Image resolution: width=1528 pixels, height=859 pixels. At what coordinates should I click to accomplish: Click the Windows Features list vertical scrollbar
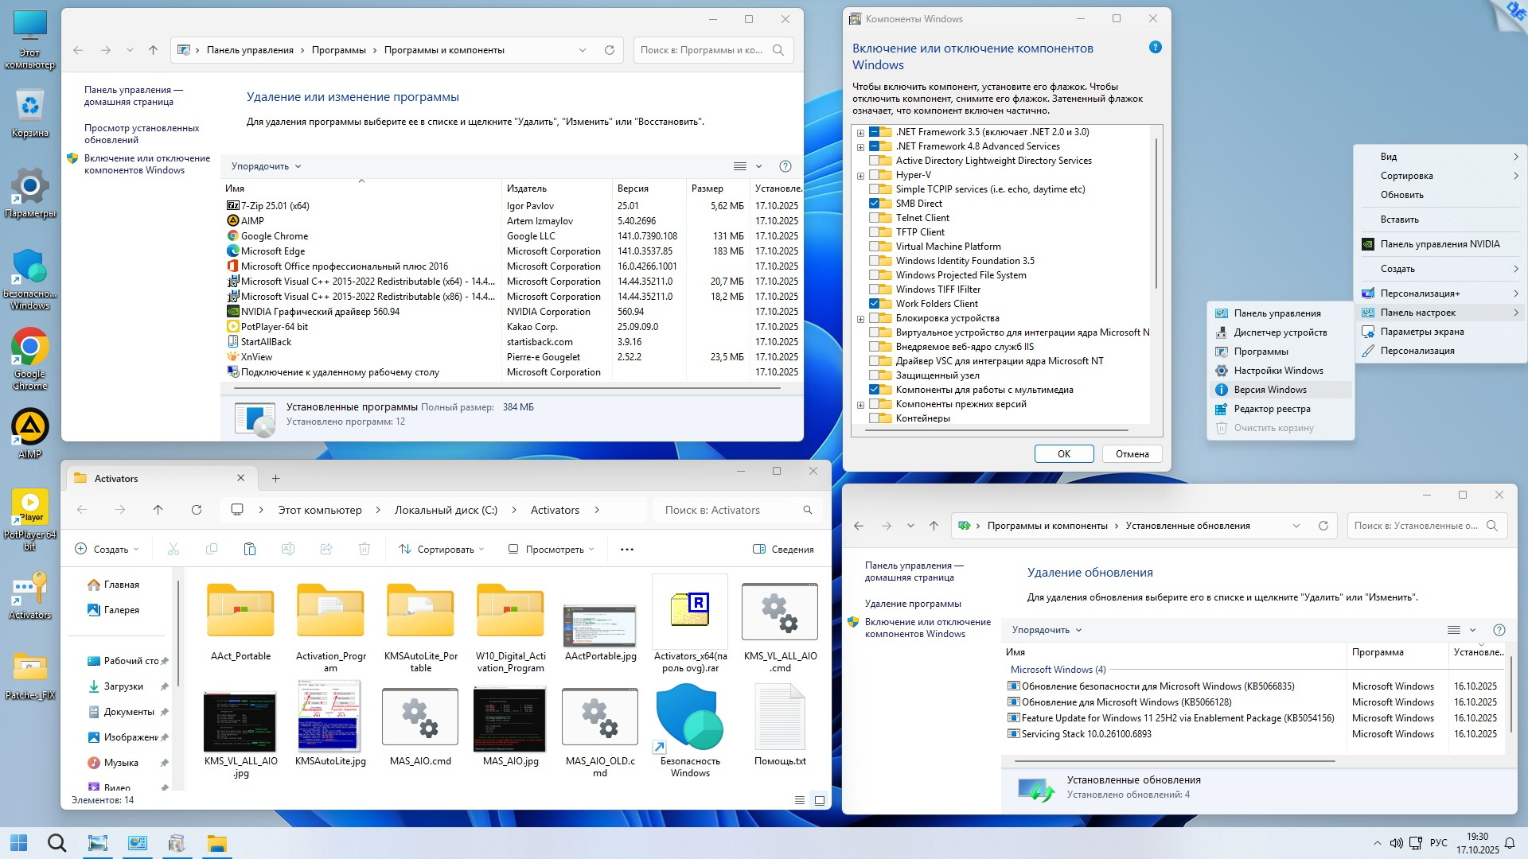pos(1156,215)
